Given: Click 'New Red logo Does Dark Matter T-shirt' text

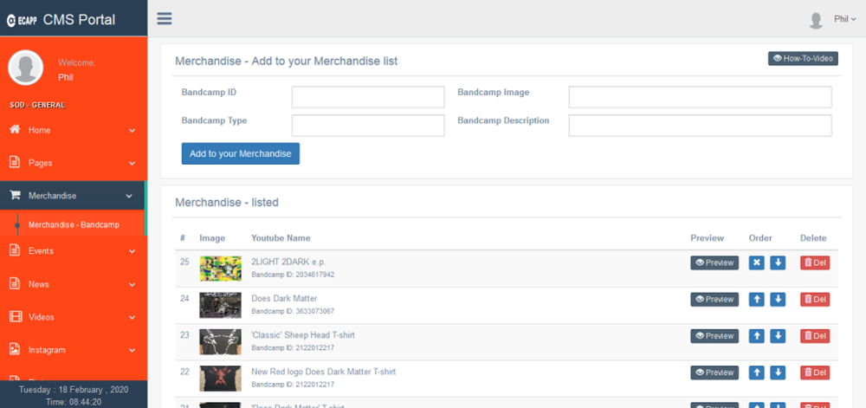Looking at the screenshot, I should tap(324, 372).
